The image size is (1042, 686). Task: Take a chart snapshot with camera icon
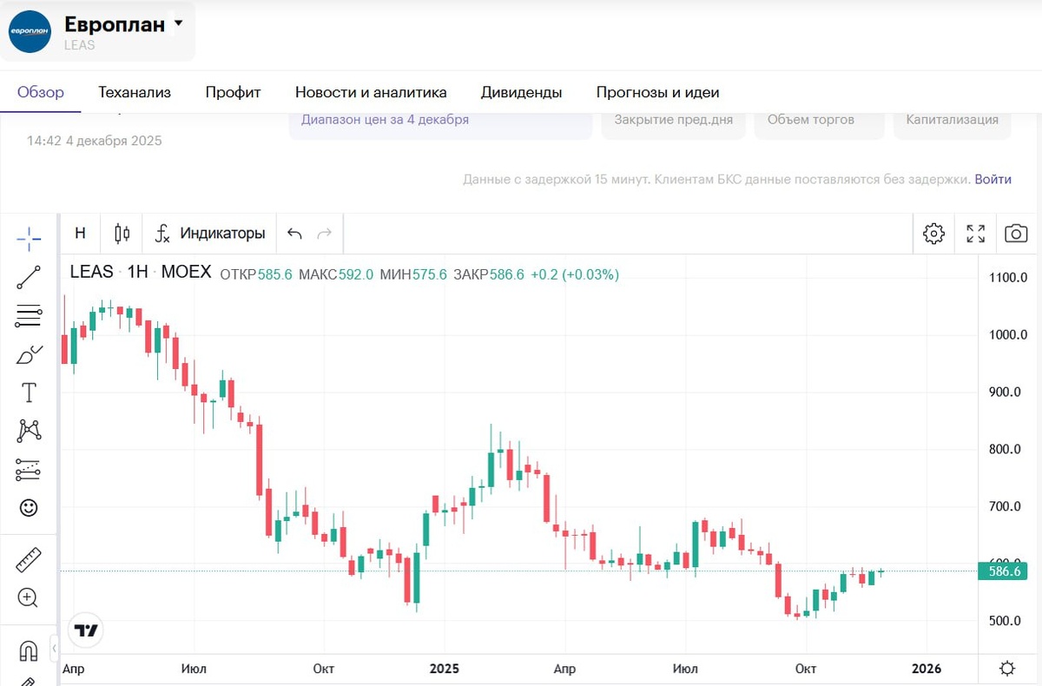tap(1016, 233)
